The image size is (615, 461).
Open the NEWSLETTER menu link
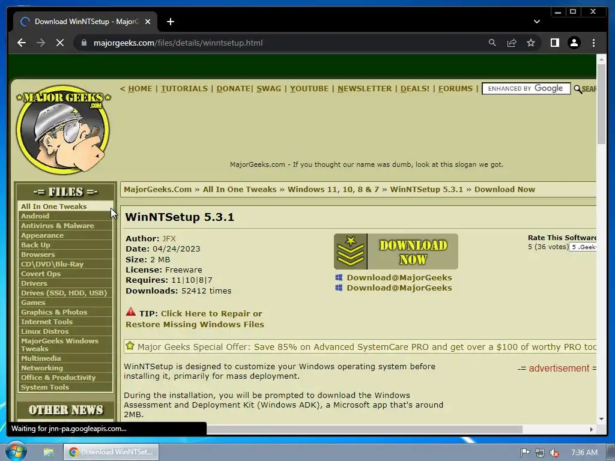coord(365,89)
